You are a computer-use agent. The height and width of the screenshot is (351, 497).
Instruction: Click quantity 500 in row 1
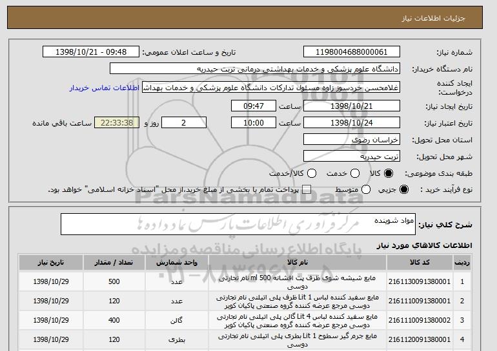click(114, 281)
